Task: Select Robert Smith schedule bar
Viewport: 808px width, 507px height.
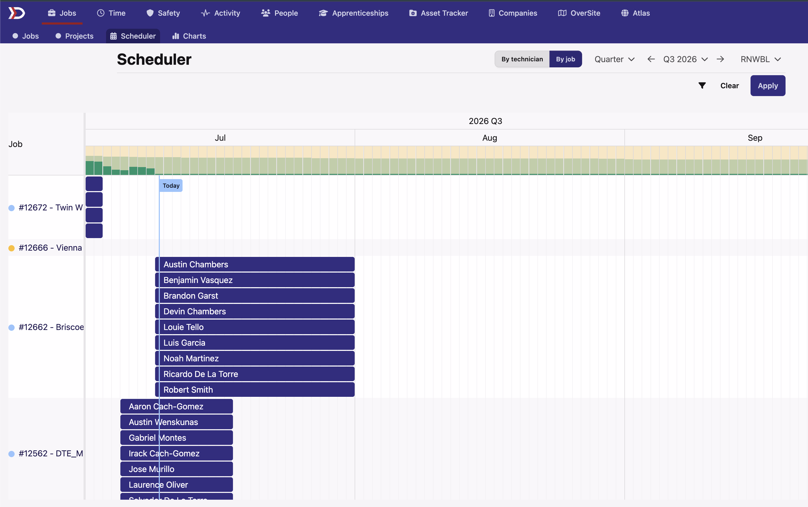Action: coord(255,390)
